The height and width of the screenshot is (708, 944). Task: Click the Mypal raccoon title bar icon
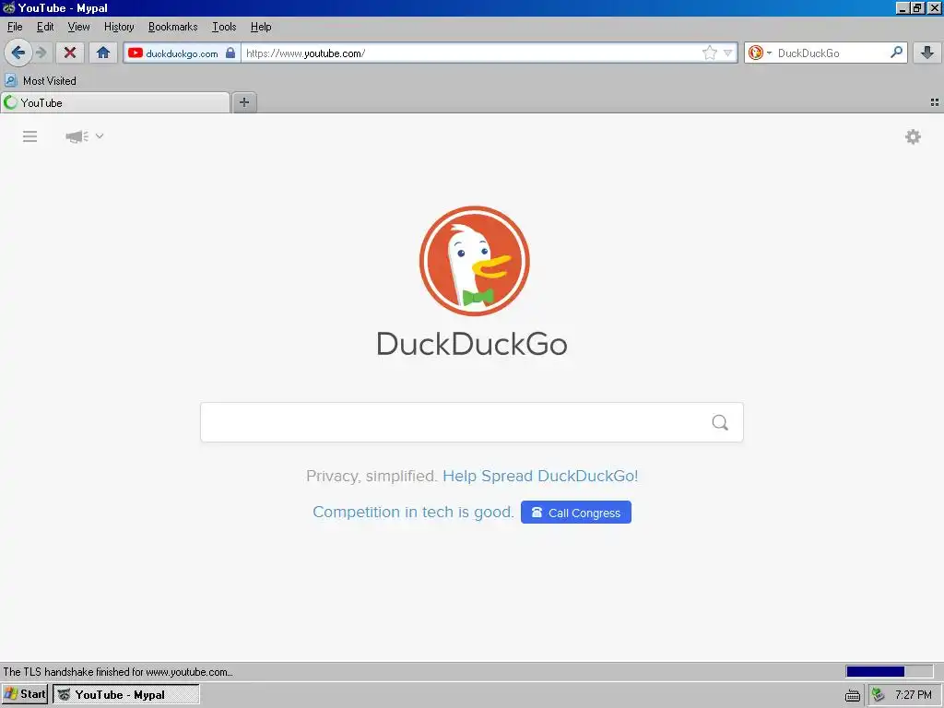(x=8, y=7)
